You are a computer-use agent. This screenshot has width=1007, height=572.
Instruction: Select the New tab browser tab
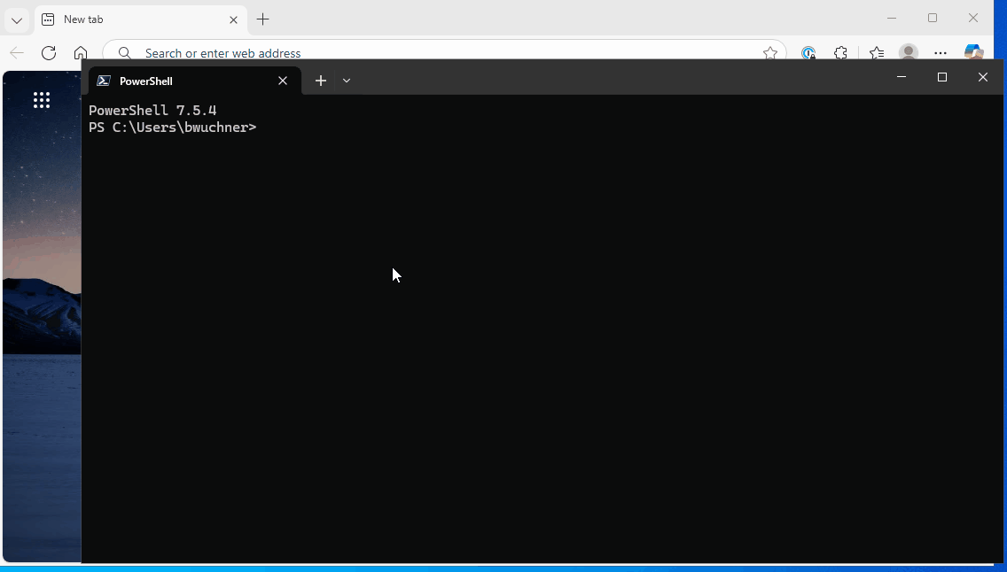pyautogui.click(x=133, y=19)
